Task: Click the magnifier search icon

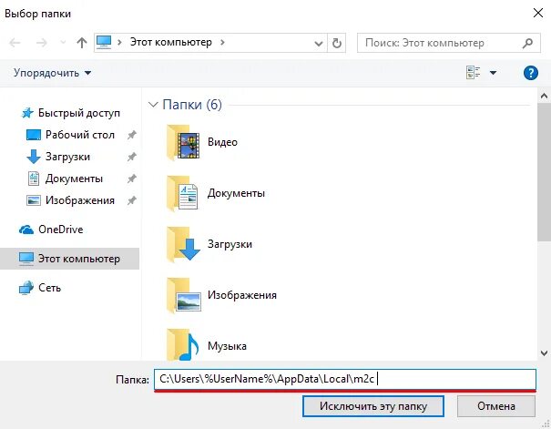Action: tap(527, 43)
